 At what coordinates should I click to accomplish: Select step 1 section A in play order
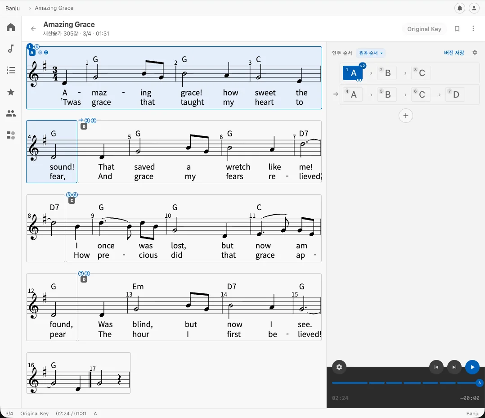[353, 73]
